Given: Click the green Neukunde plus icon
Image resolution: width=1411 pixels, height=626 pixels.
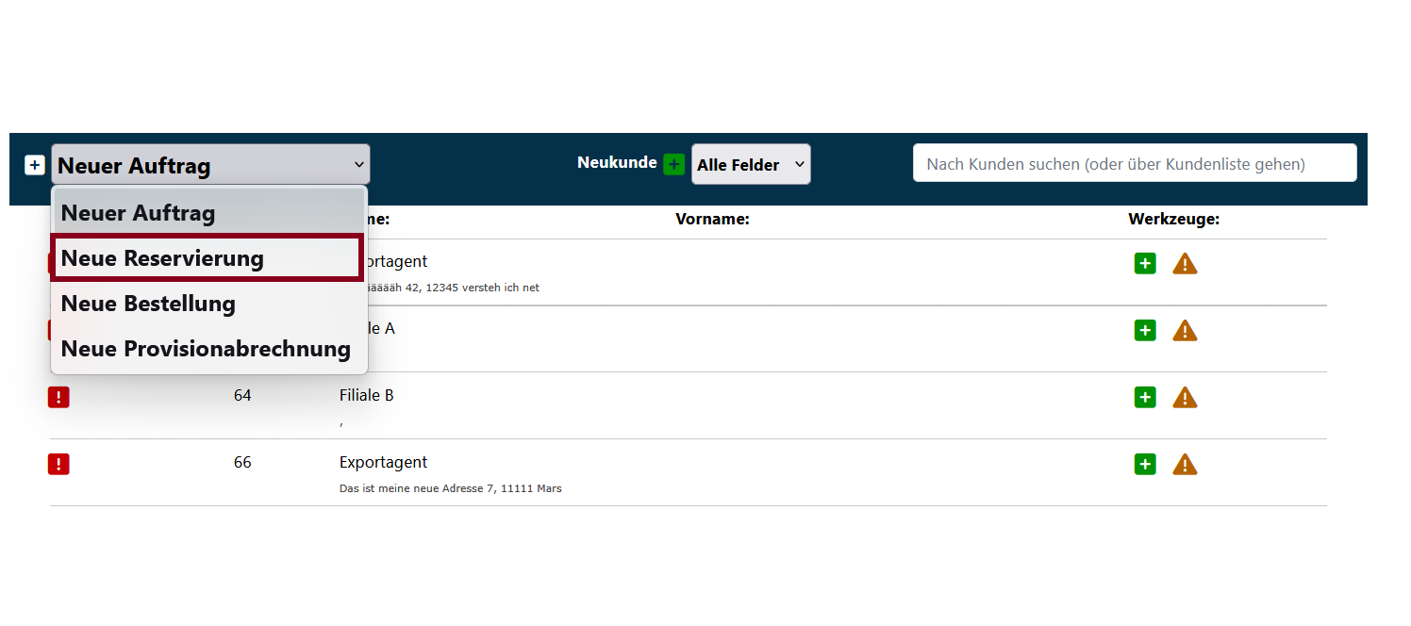Looking at the screenshot, I should click(x=673, y=164).
